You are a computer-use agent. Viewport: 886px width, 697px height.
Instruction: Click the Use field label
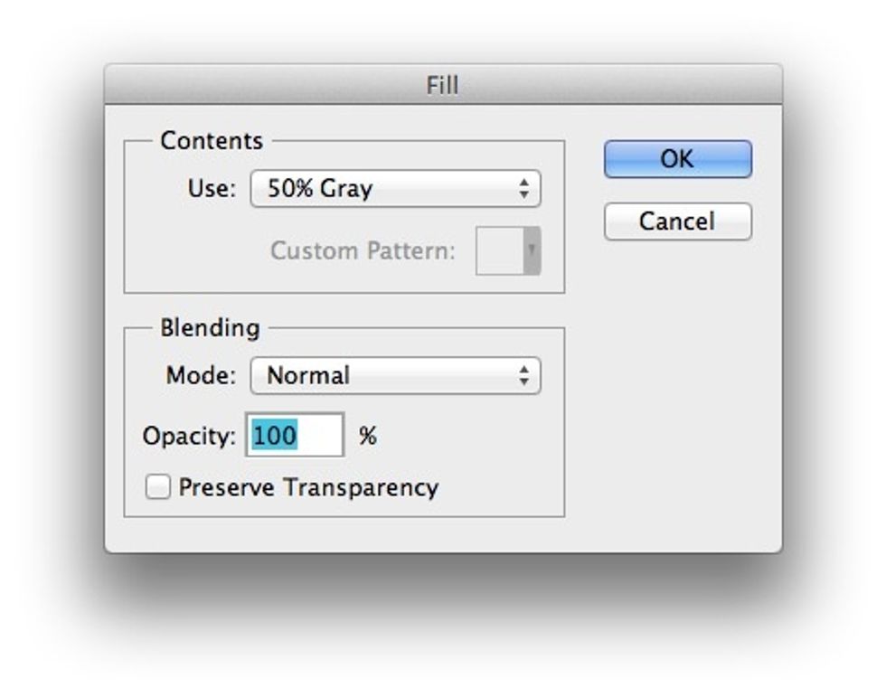(212, 188)
